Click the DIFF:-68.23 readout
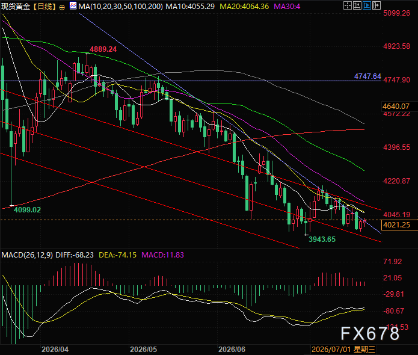418x355 pixels. pos(75,255)
